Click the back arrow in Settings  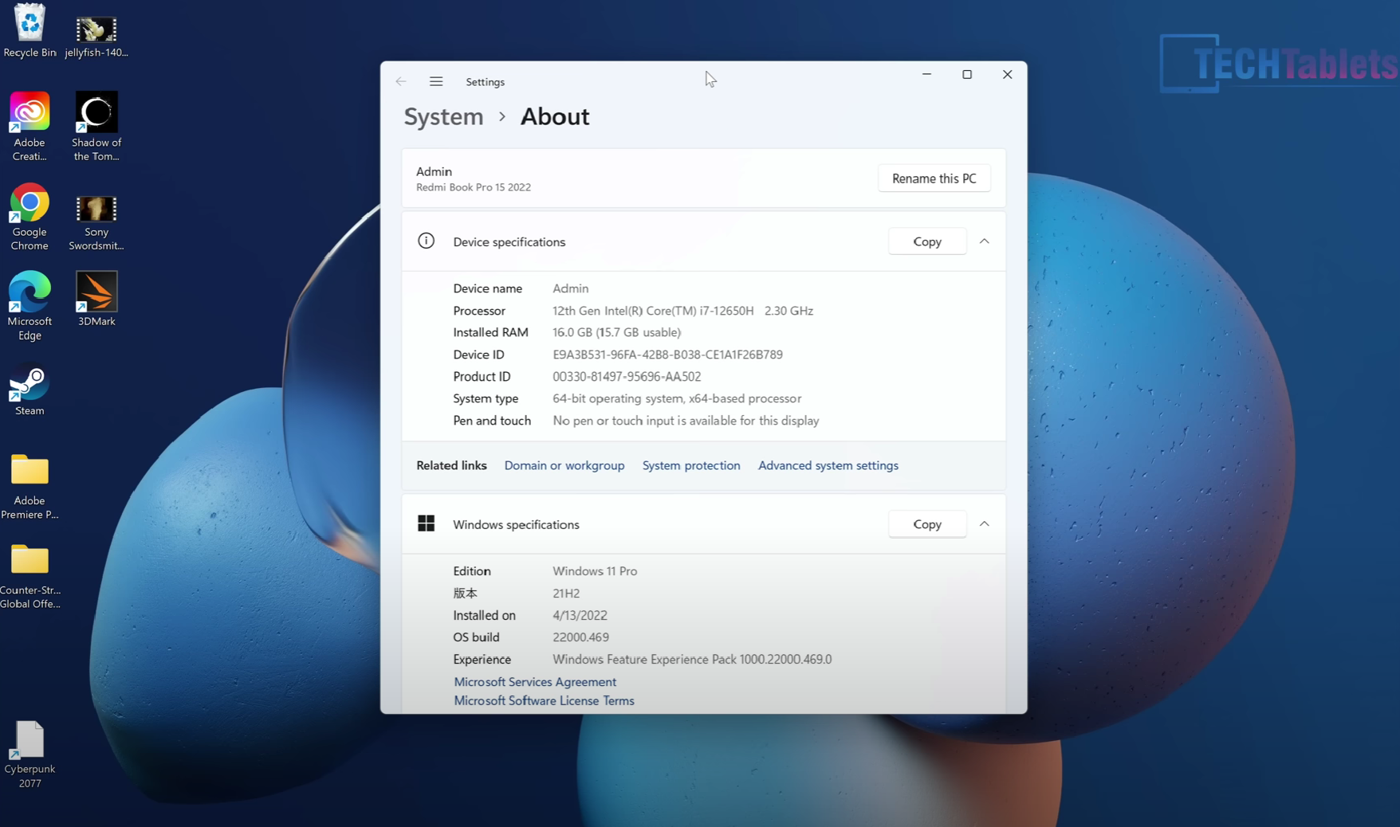coord(401,81)
